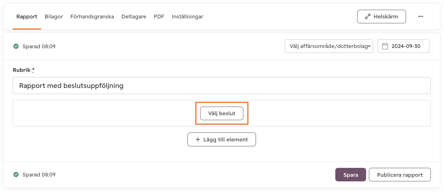Screen dimensions: 444x192
Task: Click the Helskärm fullscreen button
Action: pyautogui.click(x=382, y=17)
